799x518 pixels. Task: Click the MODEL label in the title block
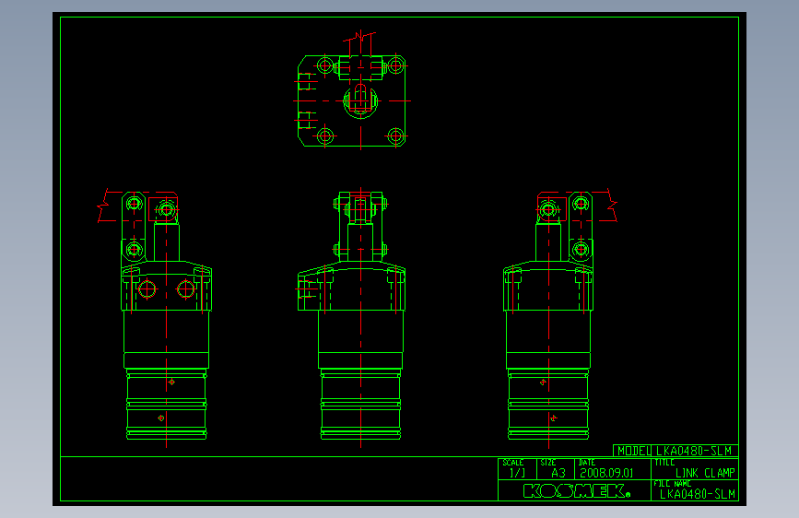click(634, 452)
